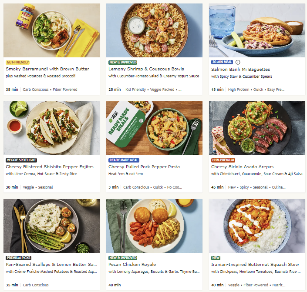Open Smoky Barramundi with Brown Butter photo
This screenshot has width=307, height=292.
pyautogui.click(x=51, y=30)
